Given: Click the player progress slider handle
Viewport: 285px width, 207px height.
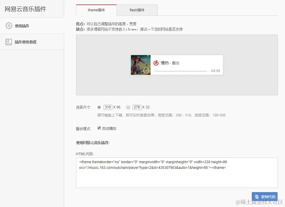Looking at the screenshot, I should pyautogui.click(x=154, y=71).
